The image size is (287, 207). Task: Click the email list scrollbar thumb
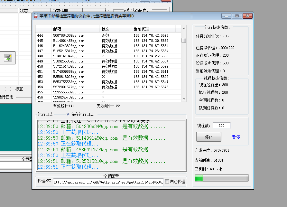(x=184, y=40)
